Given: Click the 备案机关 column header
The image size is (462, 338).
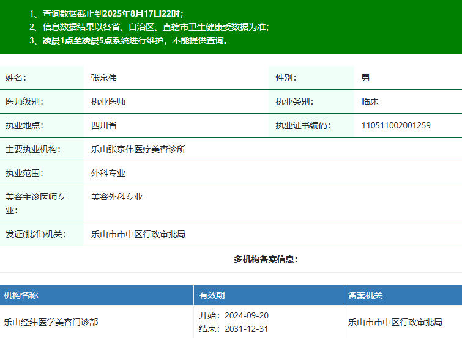Looking at the screenshot, I should 365,295.
